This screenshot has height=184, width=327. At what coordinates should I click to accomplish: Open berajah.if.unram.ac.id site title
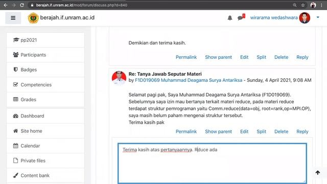[x=67, y=17]
